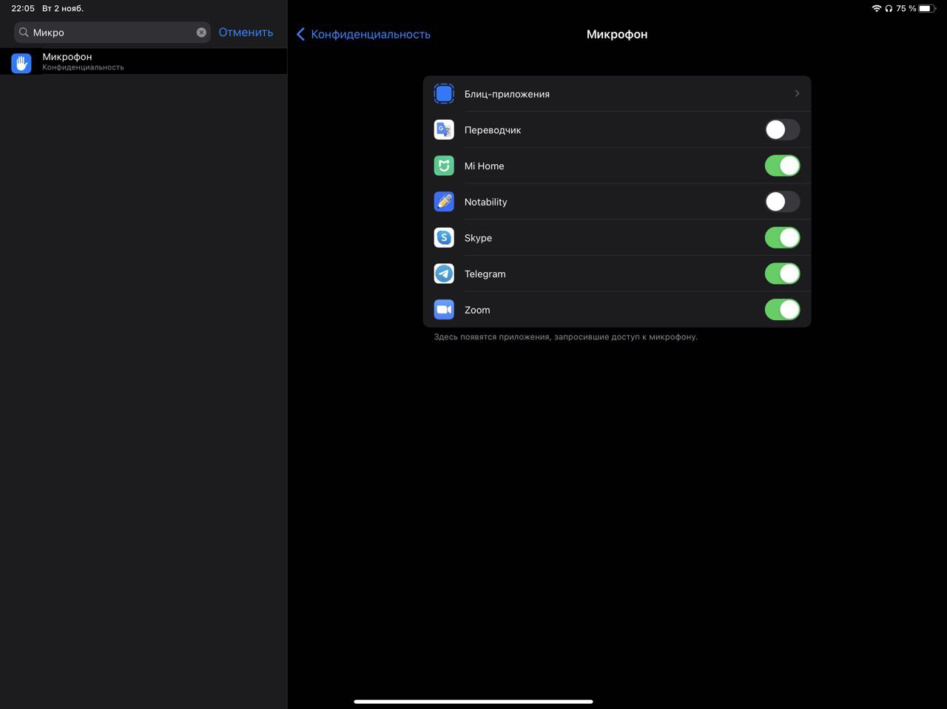The width and height of the screenshot is (947, 709).
Task: Turn off Skype microphone switch
Action: coord(782,237)
